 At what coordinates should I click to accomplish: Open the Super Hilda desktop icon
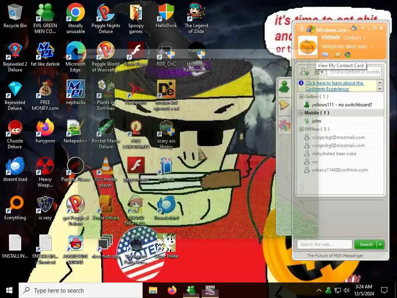coord(166,246)
